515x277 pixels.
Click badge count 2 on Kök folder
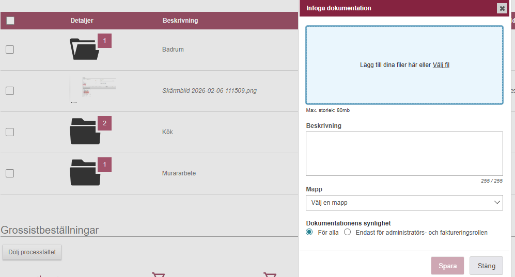pyautogui.click(x=104, y=123)
